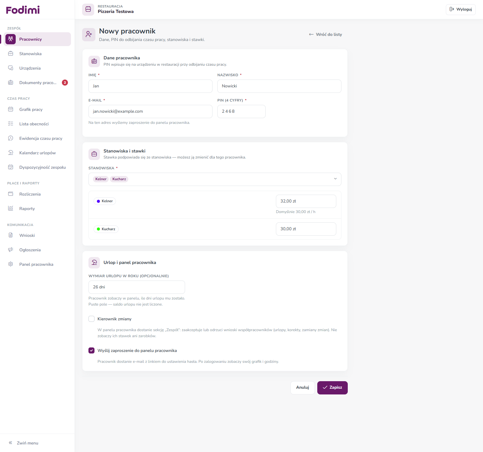
Task: Collapse the sidebar with Zwiń menu
Action: (x=24, y=443)
